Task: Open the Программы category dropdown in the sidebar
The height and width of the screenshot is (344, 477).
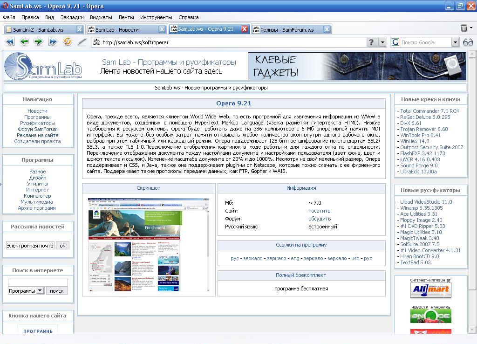Action: pyautogui.click(x=40, y=291)
